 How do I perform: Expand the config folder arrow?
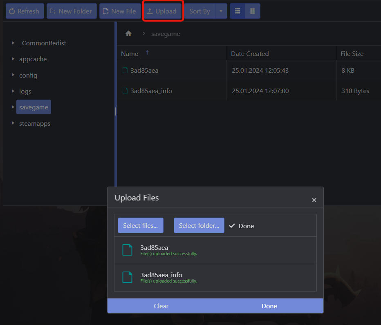click(x=13, y=75)
